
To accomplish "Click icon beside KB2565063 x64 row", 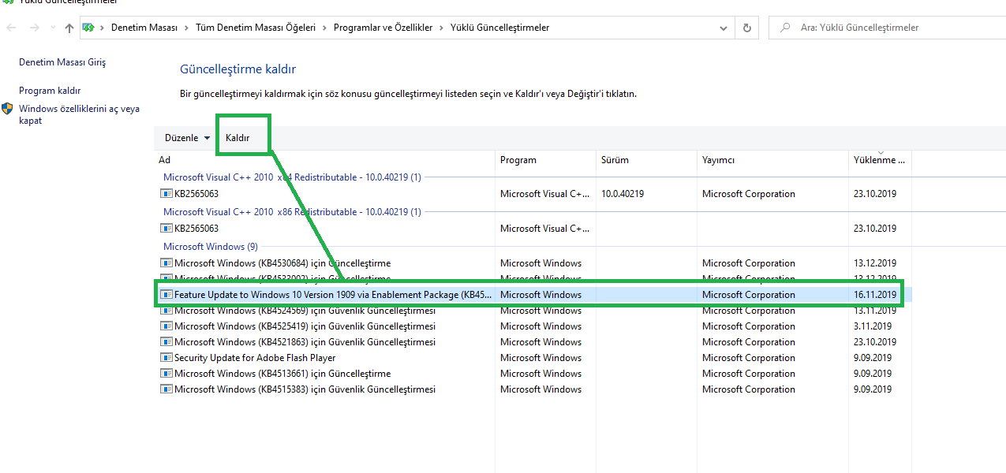I will point(166,194).
